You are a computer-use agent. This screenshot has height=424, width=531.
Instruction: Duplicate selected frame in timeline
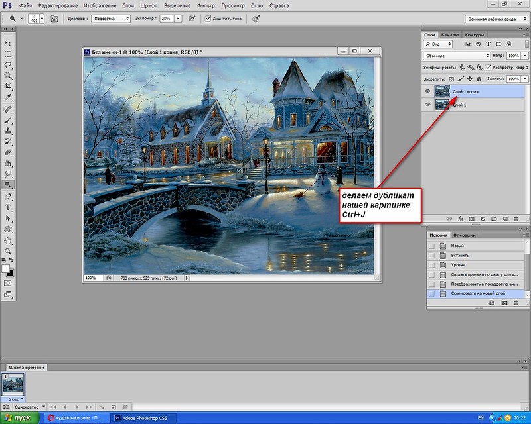114,407
